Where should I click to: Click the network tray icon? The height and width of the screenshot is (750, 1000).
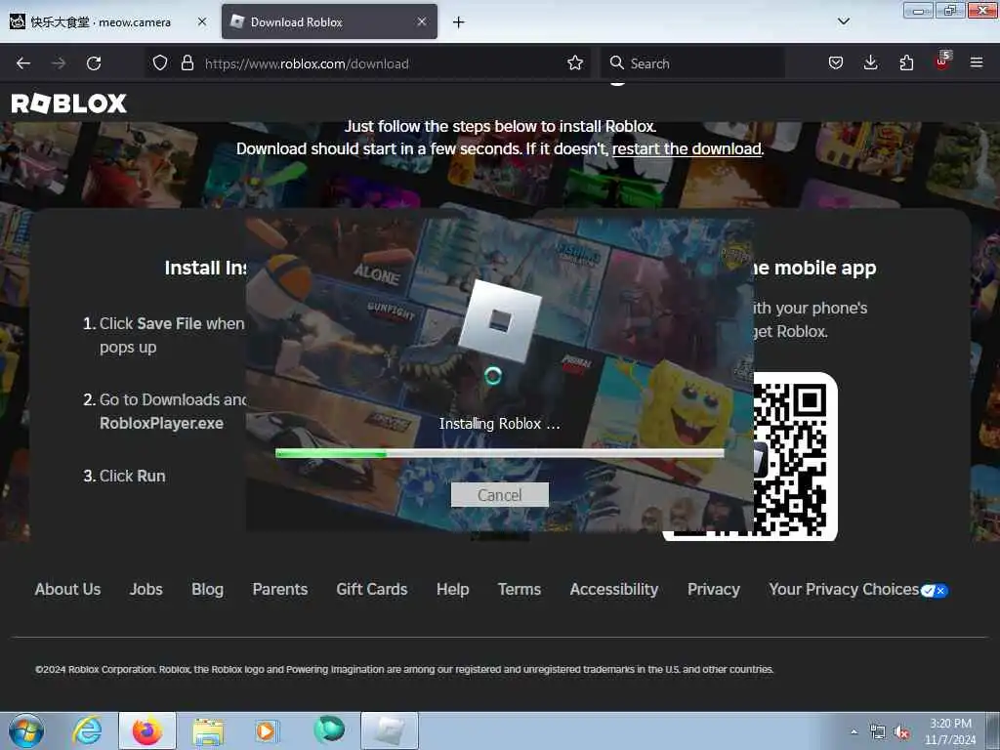(878, 732)
